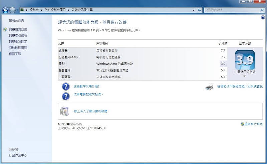Viewport: 267px width, 164px height.
Task: Select 記憶體 (RAM) row label
Action: tap(68, 57)
